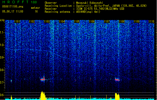Click the 0.6 kHz axis label
Image resolution: width=157 pixels, height=100 pixels.
coord(2,95)
